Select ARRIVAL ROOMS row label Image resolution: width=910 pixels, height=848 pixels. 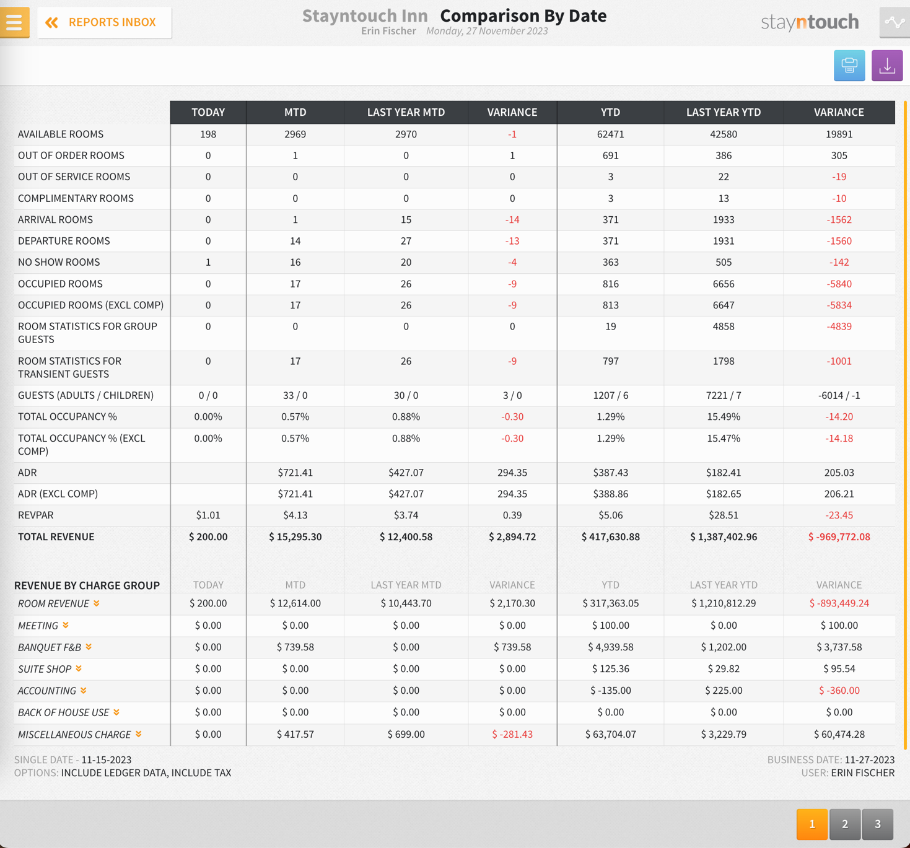55,219
